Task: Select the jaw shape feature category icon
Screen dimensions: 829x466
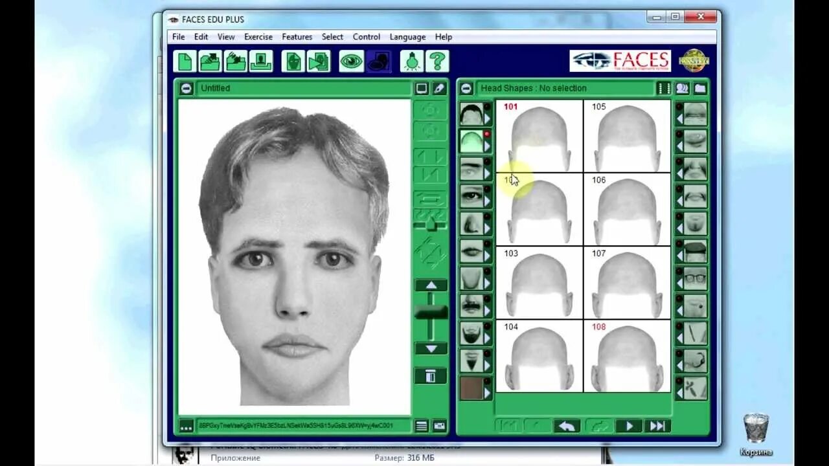Action: tap(471, 278)
